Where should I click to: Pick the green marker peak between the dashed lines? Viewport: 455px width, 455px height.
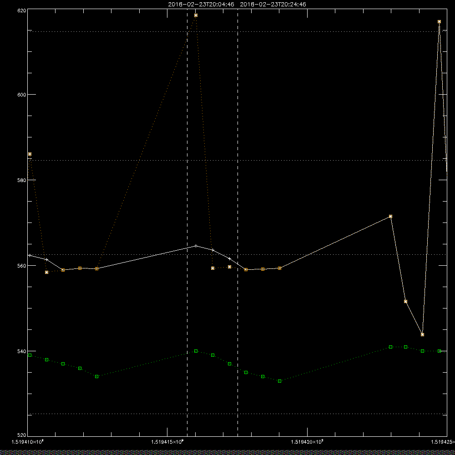pyautogui.click(x=196, y=351)
